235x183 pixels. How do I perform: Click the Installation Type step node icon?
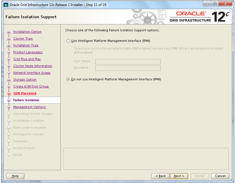coord(9,46)
